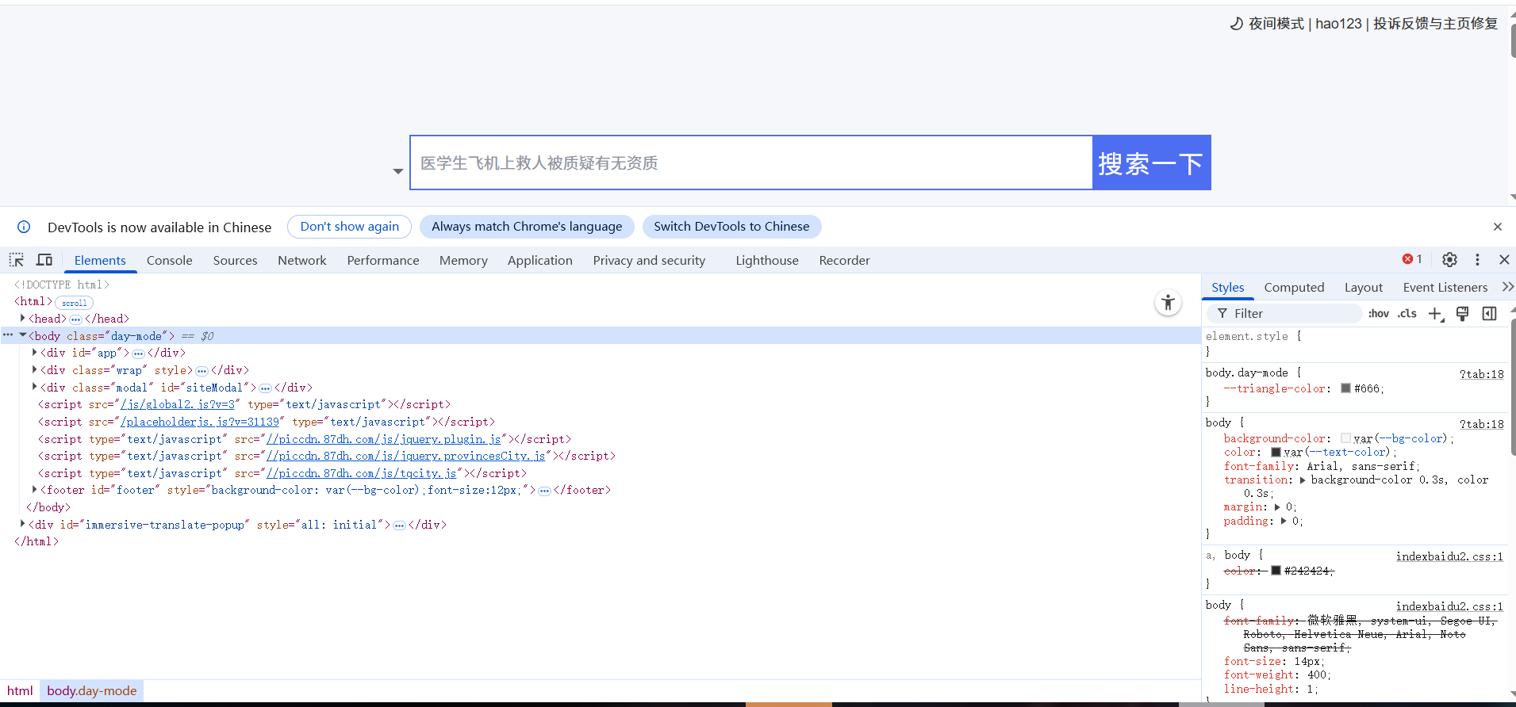Image resolution: width=1516 pixels, height=707 pixels.
Task: Open the accessibility tree view button
Action: (1168, 303)
